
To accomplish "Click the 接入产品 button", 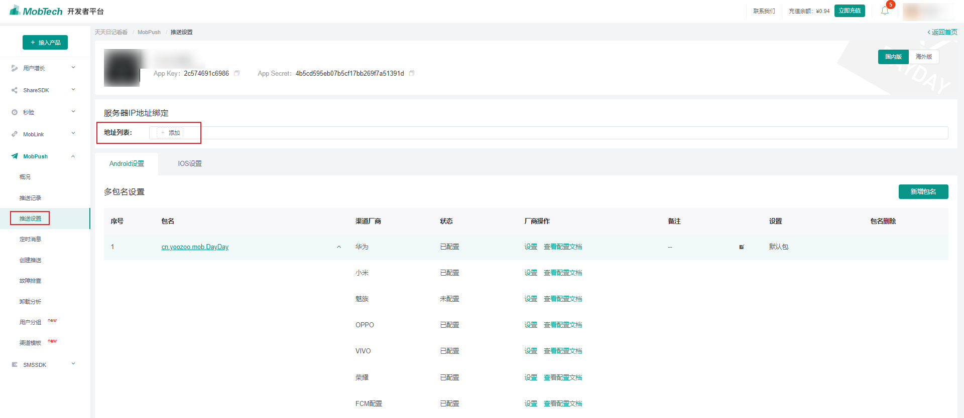I will click(x=45, y=43).
